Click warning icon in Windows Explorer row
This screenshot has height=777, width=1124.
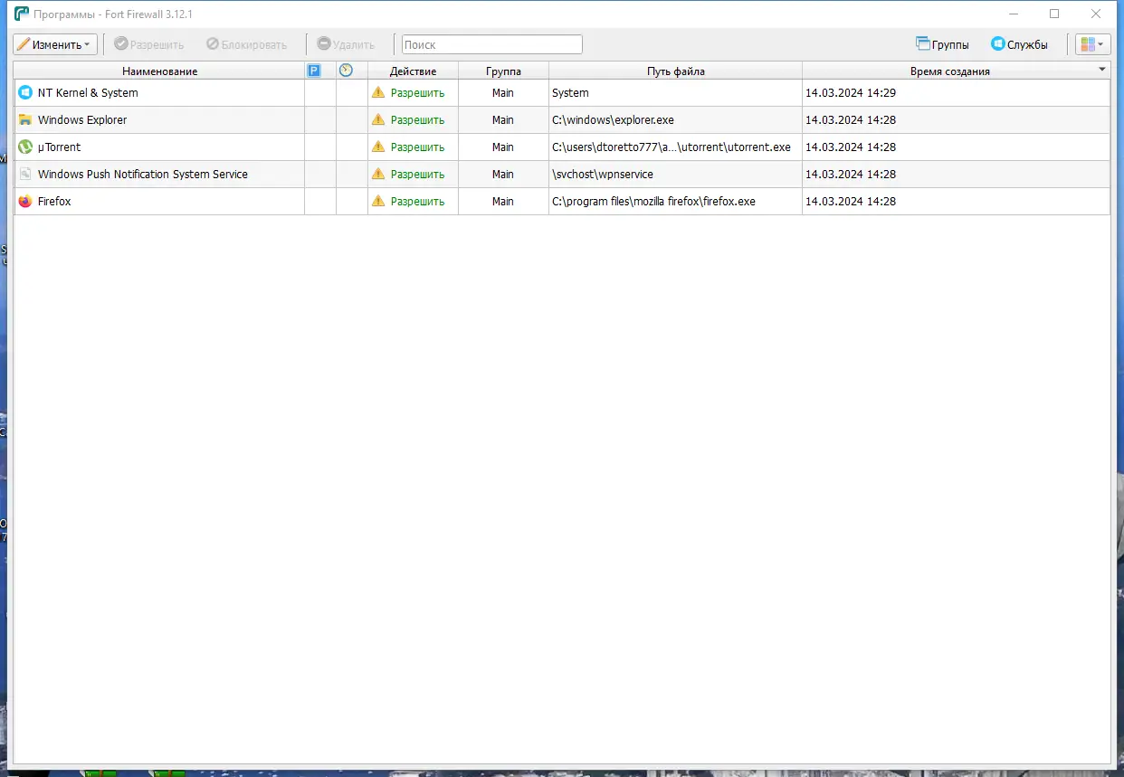(x=378, y=119)
